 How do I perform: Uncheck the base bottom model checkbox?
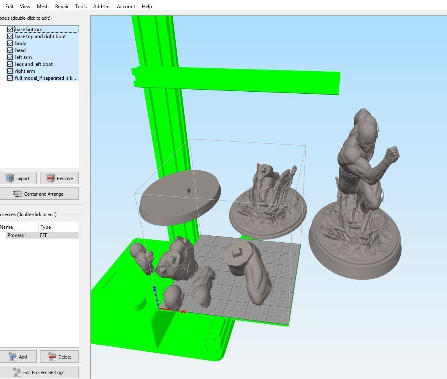(x=10, y=29)
